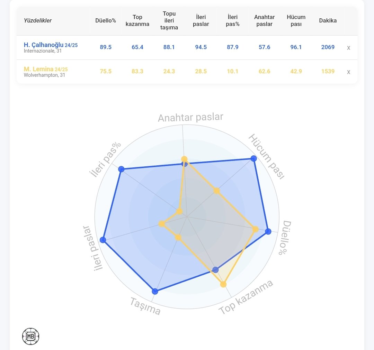Click yellow Anahtar paslar radar point
The image size is (374, 350).
(x=184, y=159)
